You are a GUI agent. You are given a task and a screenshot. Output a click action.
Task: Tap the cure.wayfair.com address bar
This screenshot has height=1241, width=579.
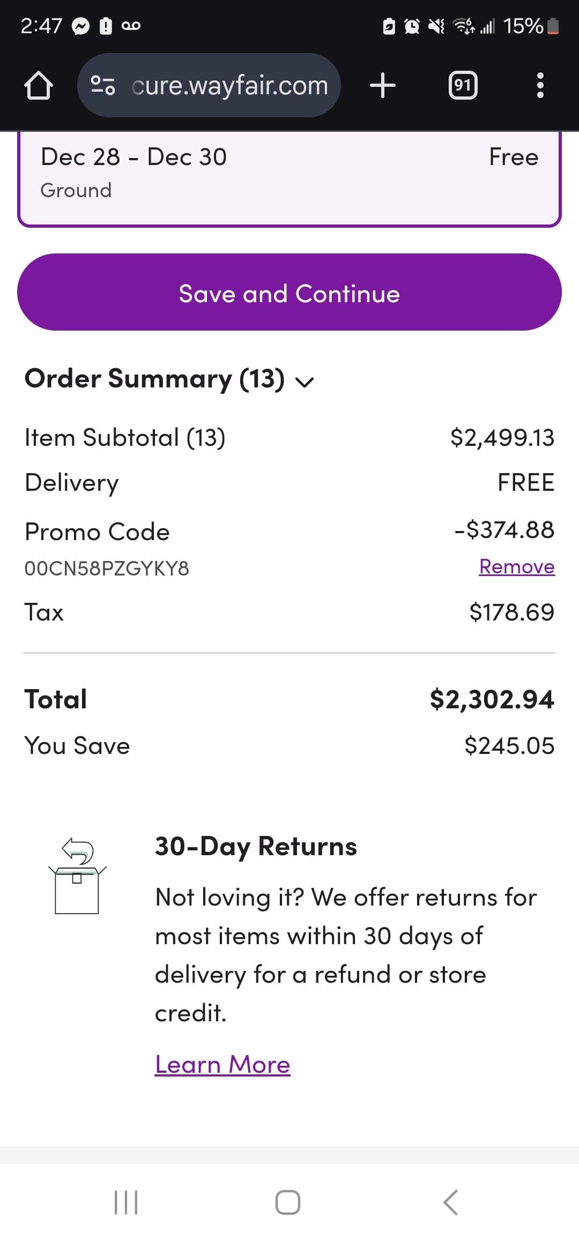coord(229,85)
